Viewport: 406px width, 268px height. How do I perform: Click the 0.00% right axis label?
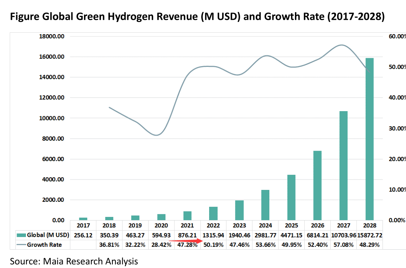point(396,220)
